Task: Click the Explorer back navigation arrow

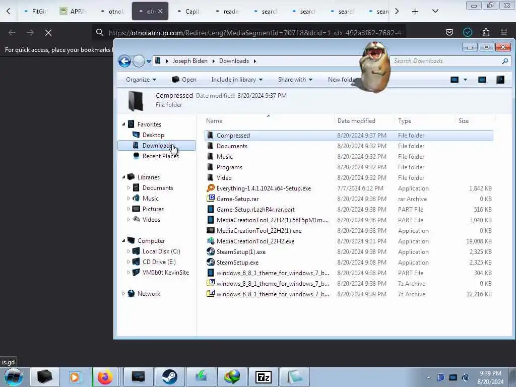Action: pyautogui.click(x=124, y=61)
